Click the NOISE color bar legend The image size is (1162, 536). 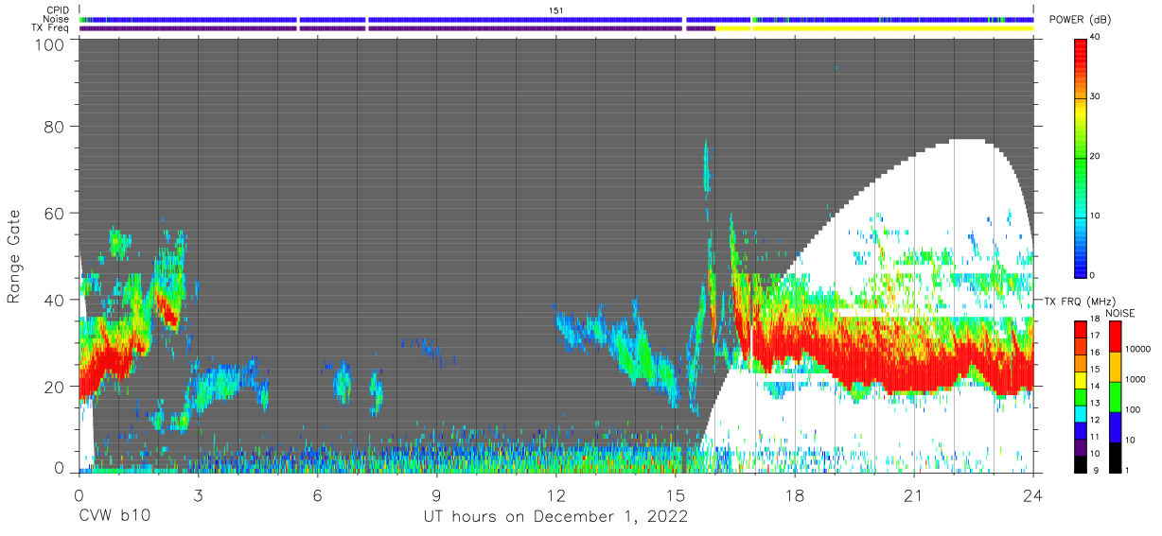pos(1118,396)
